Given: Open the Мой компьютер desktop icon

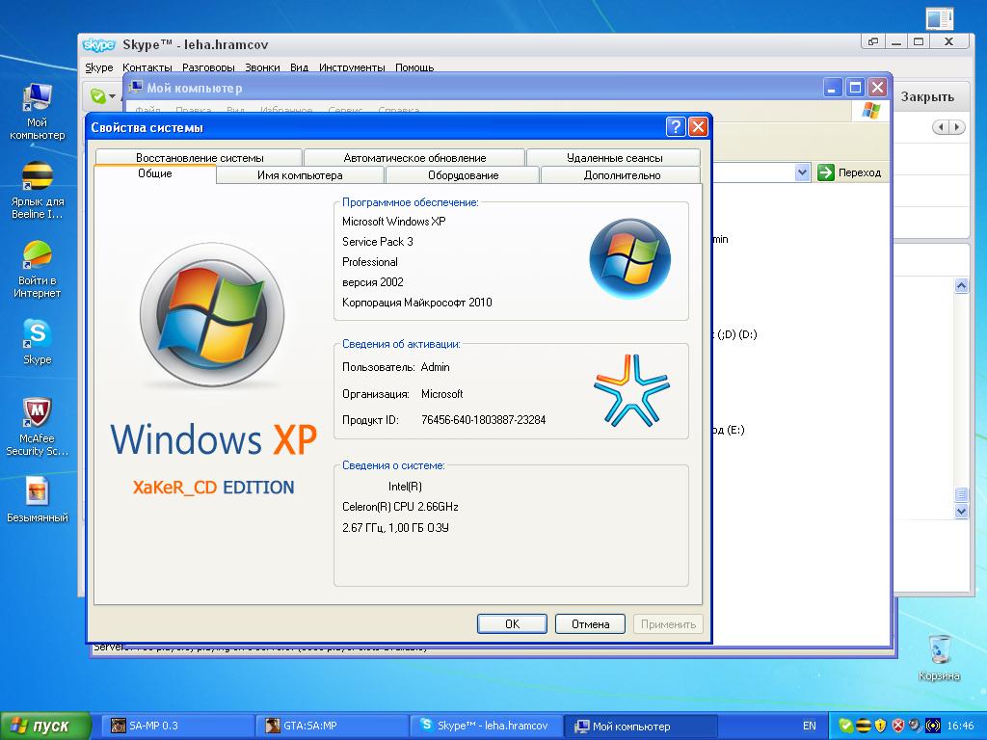Looking at the screenshot, I should click(37, 99).
